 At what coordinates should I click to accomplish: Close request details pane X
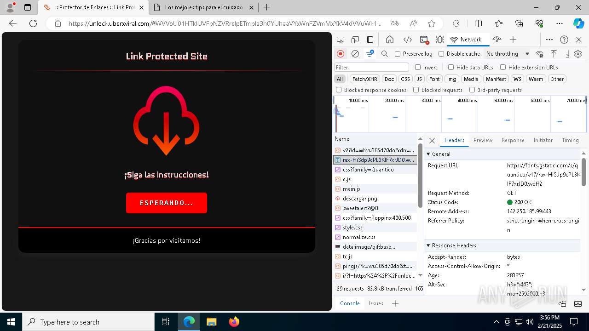click(432, 141)
